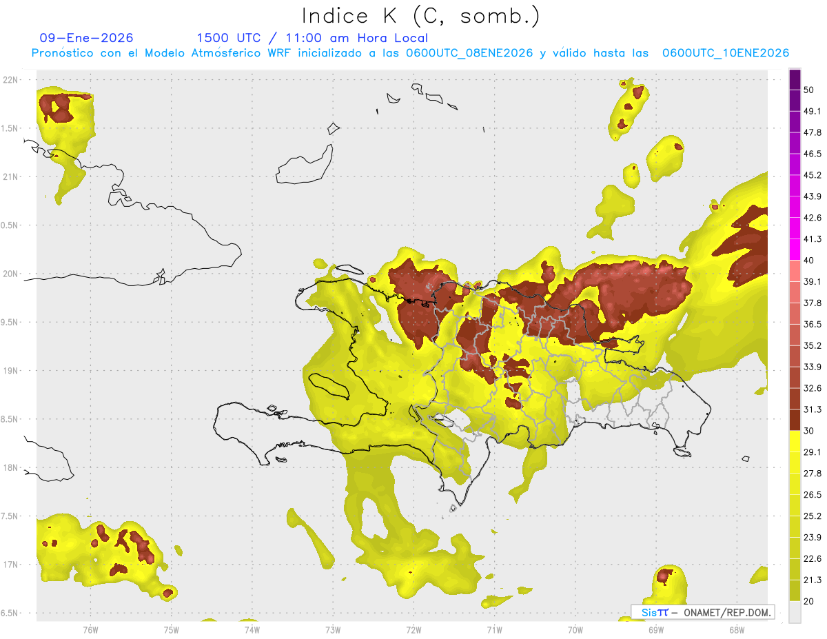This screenshot has width=827, height=639.
Task: Click the legend value 26.5
Action: point(813,495)
